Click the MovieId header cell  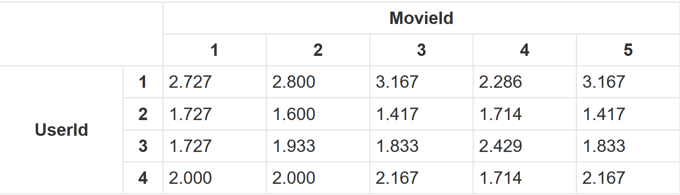421,18
